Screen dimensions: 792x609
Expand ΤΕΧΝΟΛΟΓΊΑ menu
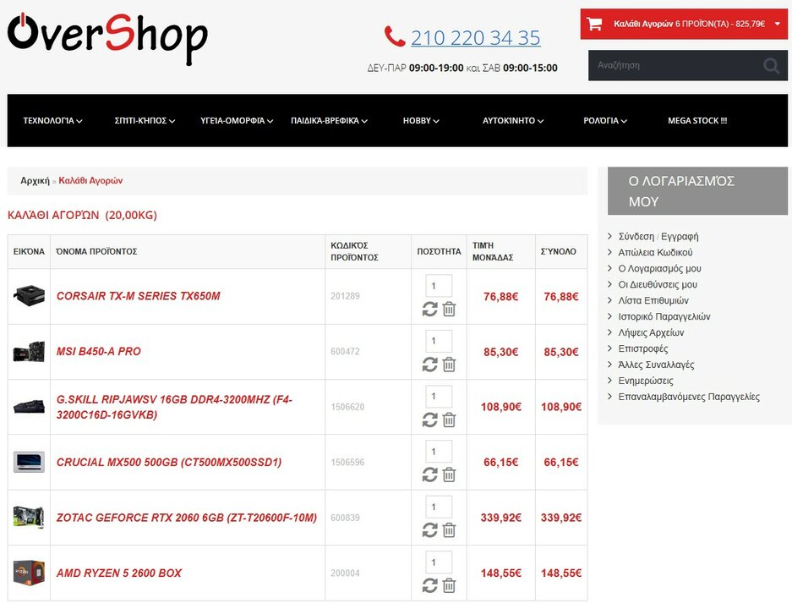click(52, 121)
